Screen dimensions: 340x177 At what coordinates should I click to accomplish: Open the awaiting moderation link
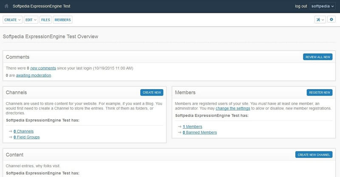click(34, 76)
